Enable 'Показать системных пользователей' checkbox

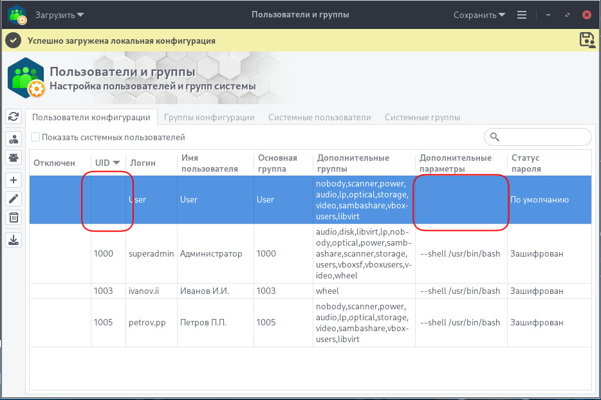tap(36, 137)
